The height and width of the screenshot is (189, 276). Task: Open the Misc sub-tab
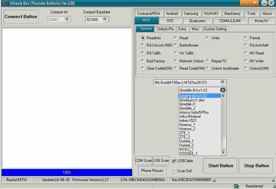(195, 29)
